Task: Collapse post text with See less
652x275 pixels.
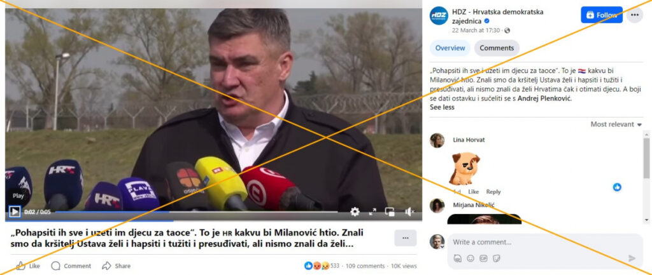Action: point(442,107)
